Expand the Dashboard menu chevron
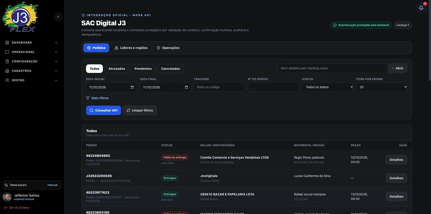The height and width of the screenshot is (214, 431). (x=56, y=43)
